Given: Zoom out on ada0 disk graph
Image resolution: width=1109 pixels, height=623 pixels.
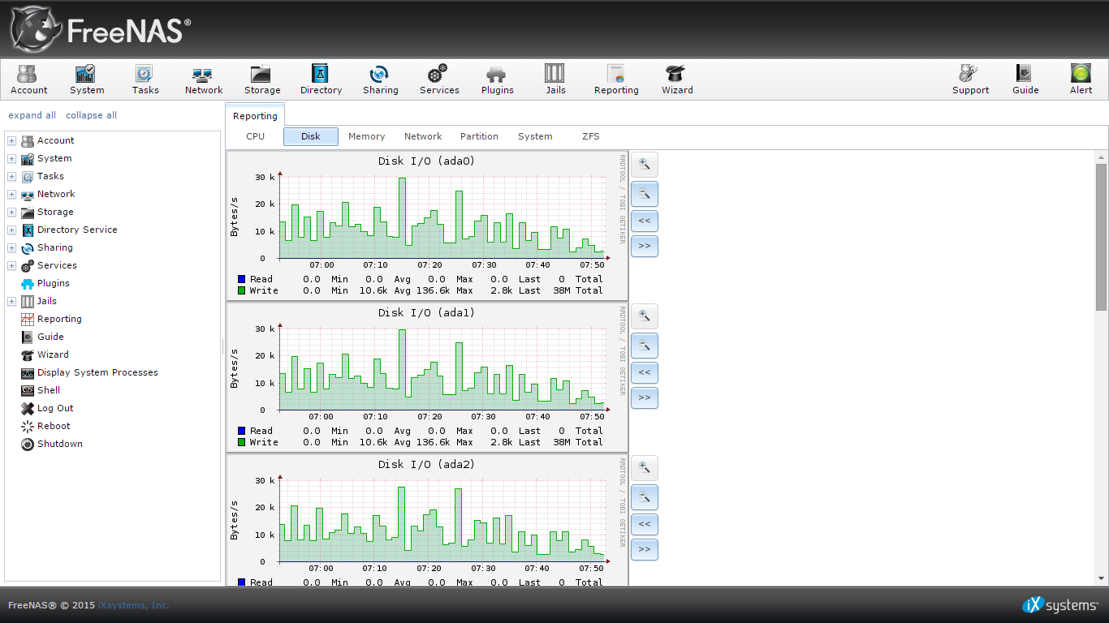Looking at the screenshot, I should [x=645, y=193].
